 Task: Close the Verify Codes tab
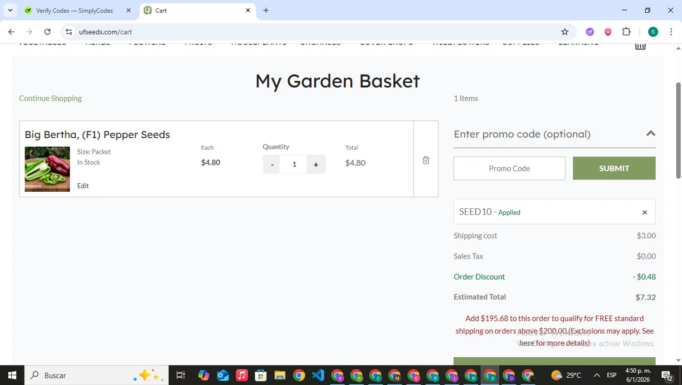129,10
